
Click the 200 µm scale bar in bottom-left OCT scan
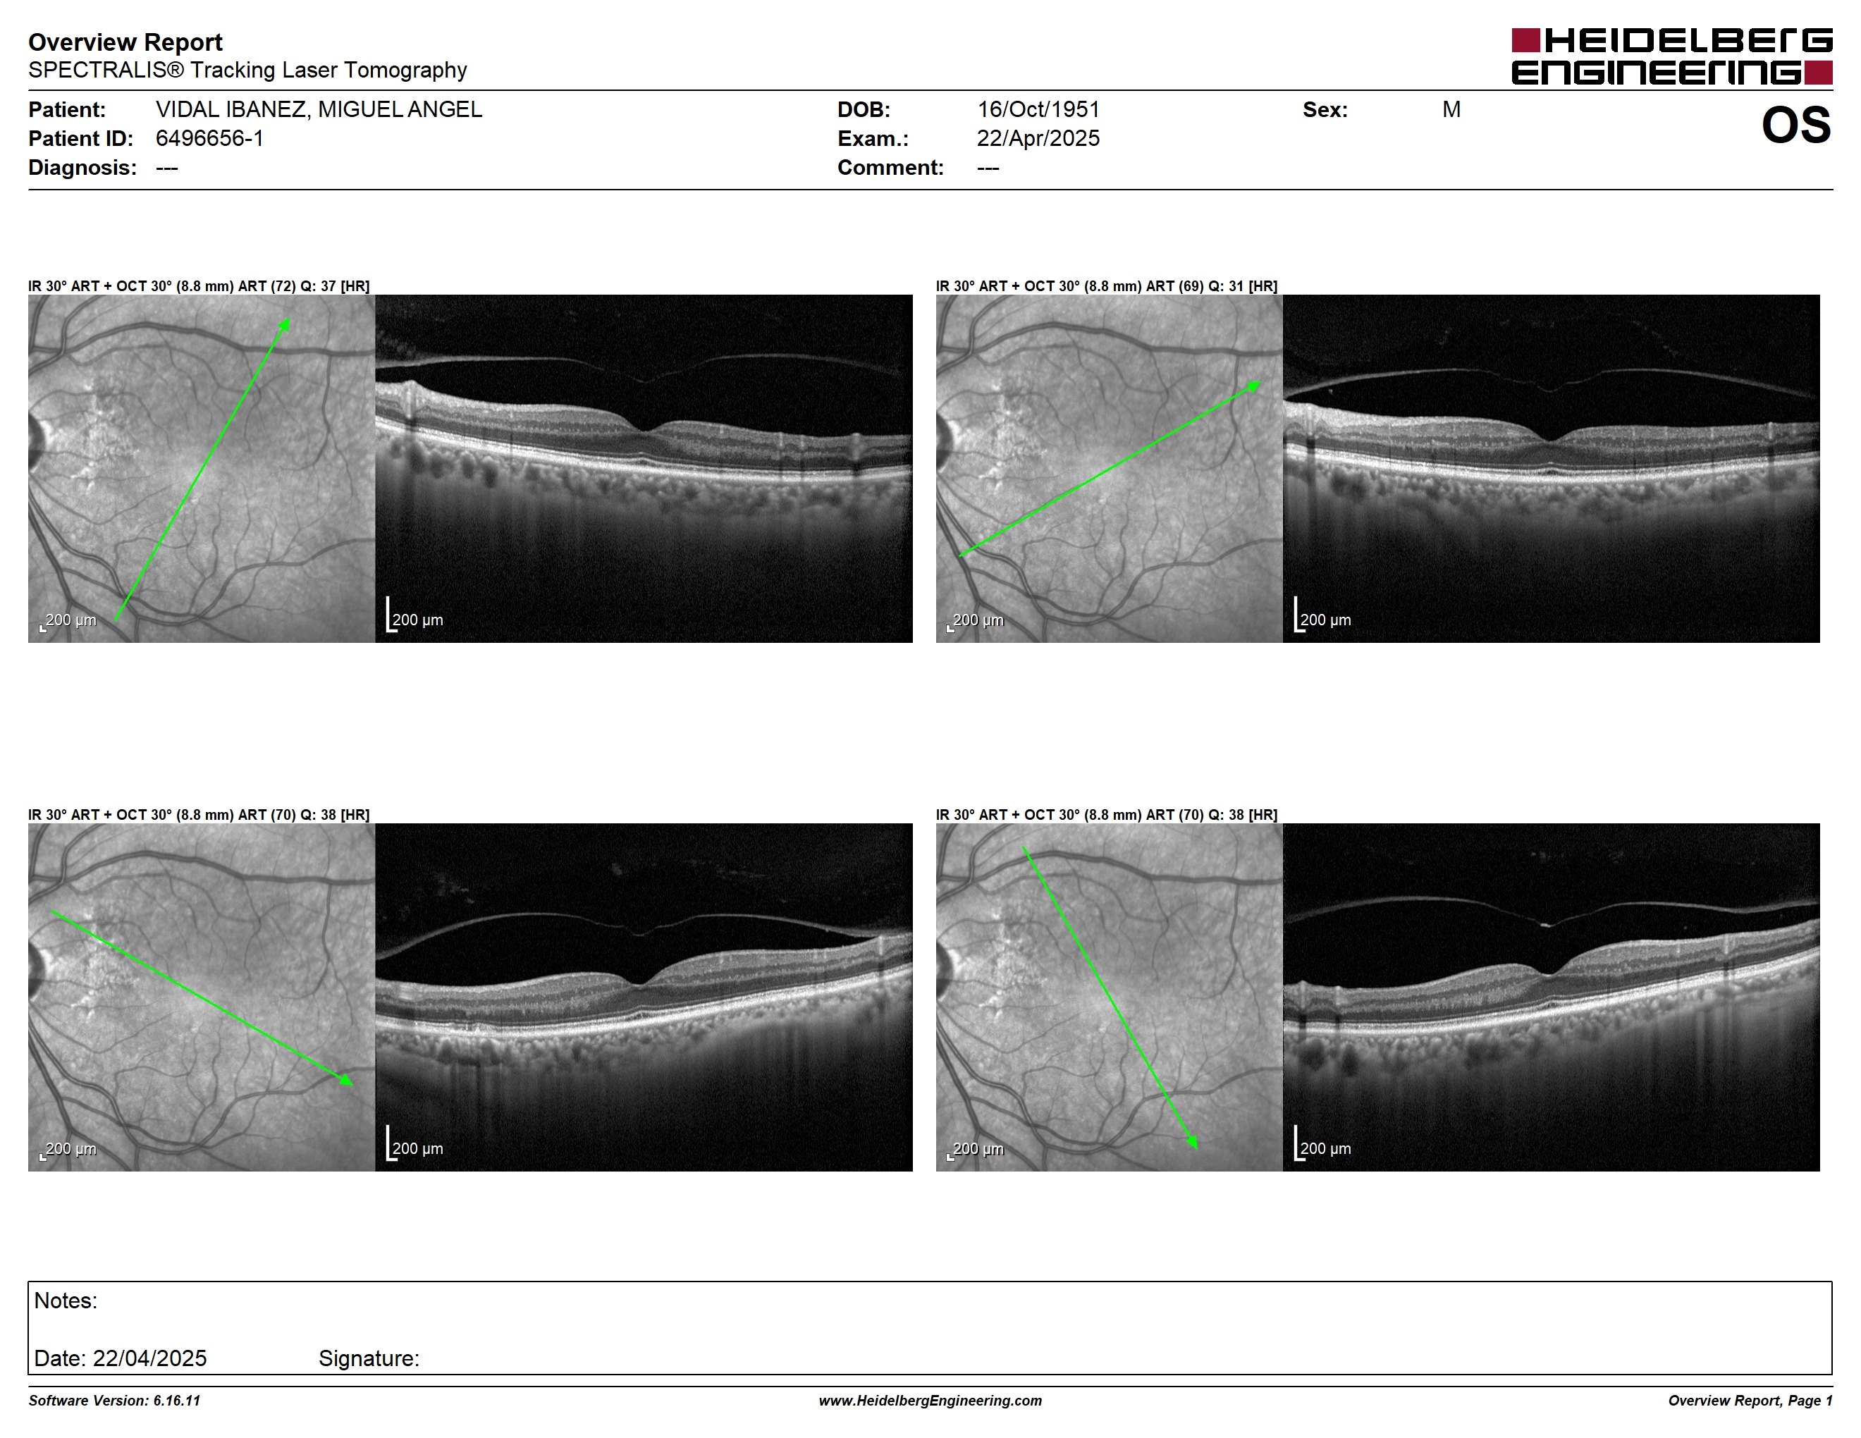(415, 1143)
